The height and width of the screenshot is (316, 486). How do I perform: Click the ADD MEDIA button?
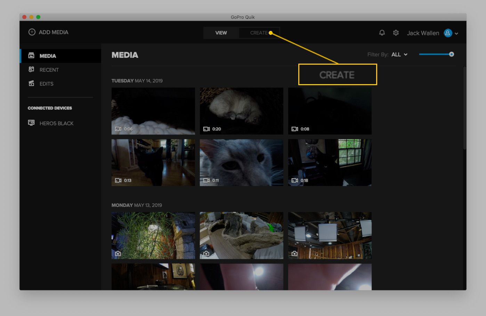[x=48, y=32]
